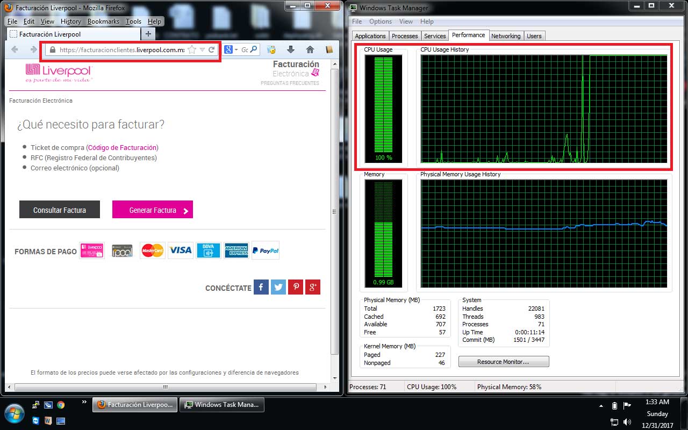The height and width of the screenshot is (430, 688).
Task: Open the Firefox Help menu
Action: pyautogui.click(x=154, y=21)
